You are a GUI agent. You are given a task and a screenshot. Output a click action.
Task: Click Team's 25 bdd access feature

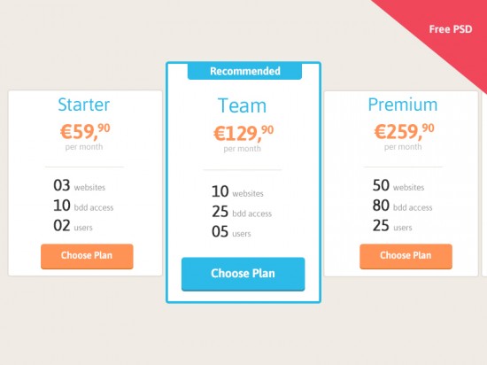pyautogui.click(x=242, y=212)
